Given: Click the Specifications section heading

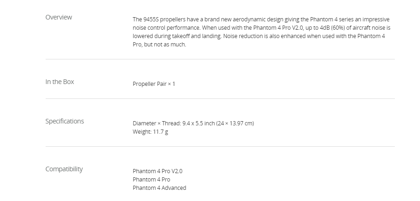Looking at the screenshot, I should coord(65,121).
